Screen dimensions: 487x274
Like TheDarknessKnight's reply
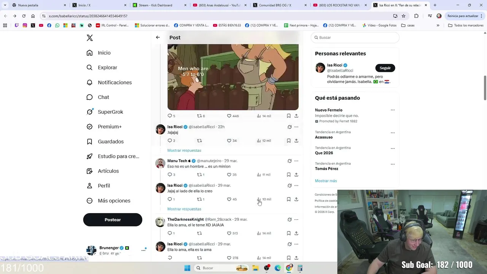point(232,233)
